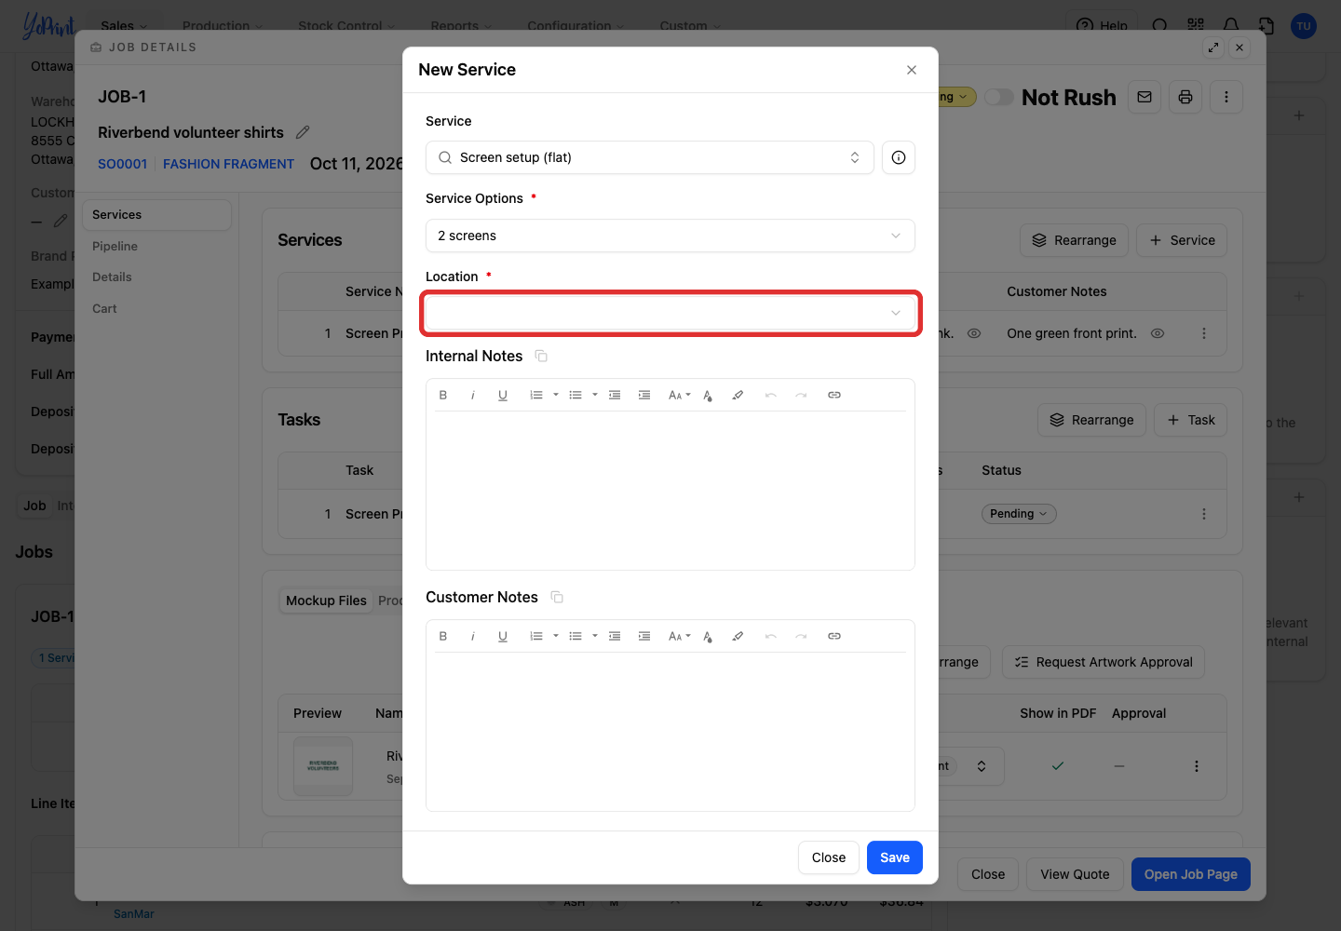The image size is (1341, 931).
Task: Click the email icon next to Not Rush
Action: [x=1145, y=97]
